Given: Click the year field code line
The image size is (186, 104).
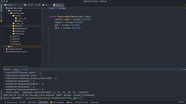Looking at the screenshot, I should click(67, 28).
